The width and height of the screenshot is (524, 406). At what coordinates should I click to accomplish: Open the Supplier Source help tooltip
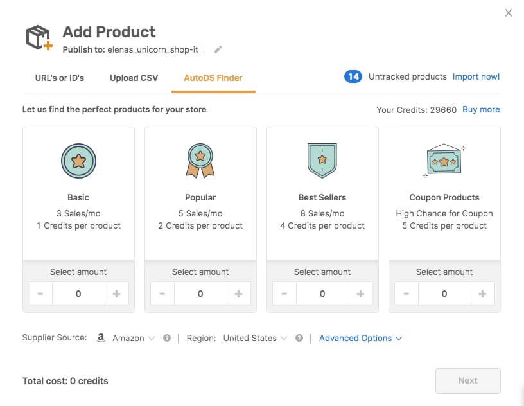point(166,337)
